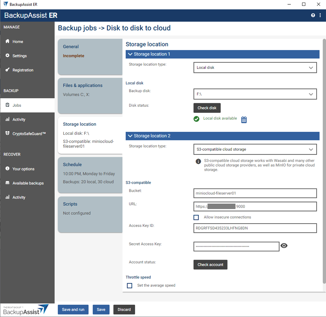This screenshot has width=326, height=317.
Task: Click the CryptoSafeGuard shield icon
Action: coord(8,133)
